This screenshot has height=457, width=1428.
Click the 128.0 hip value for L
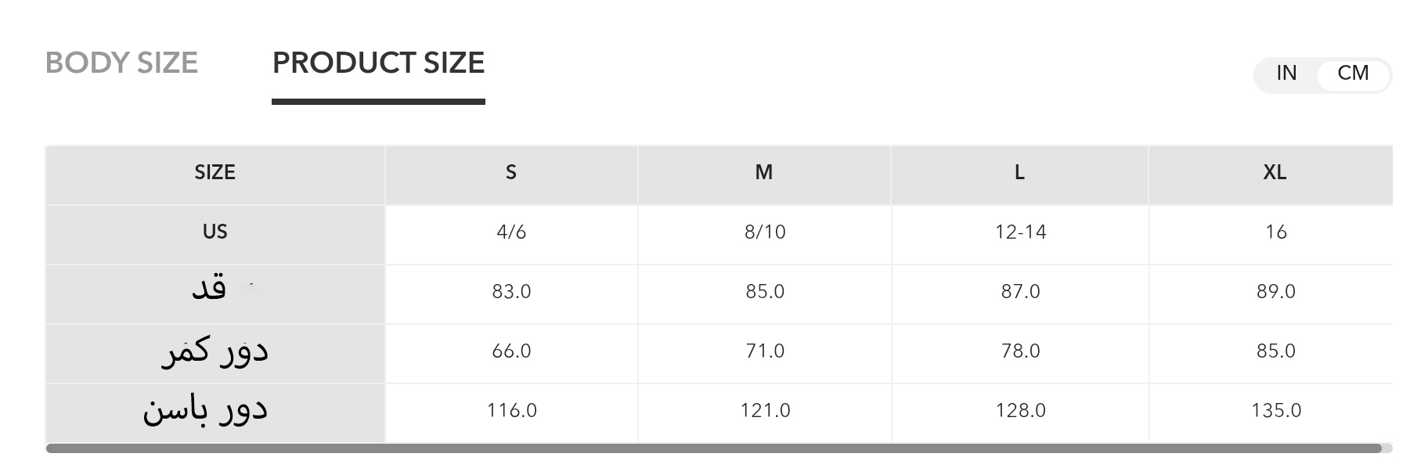click(x=1020, y=411)
